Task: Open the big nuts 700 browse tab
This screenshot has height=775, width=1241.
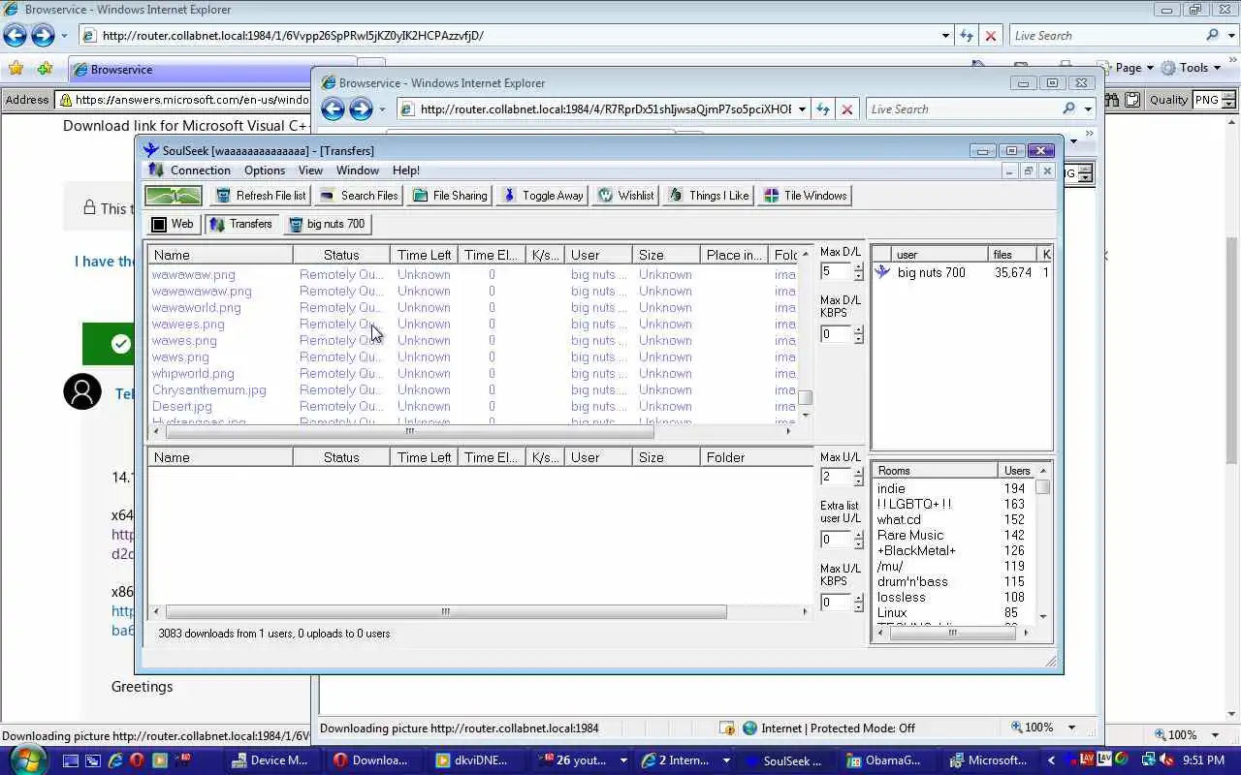Action: pyautogui.click(x=327, y=224)
